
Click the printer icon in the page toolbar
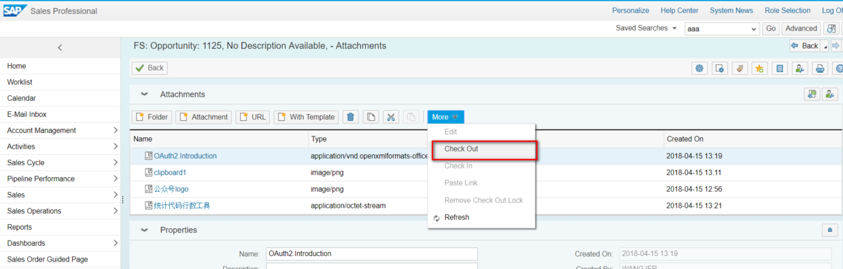click(x=820, y=68)
